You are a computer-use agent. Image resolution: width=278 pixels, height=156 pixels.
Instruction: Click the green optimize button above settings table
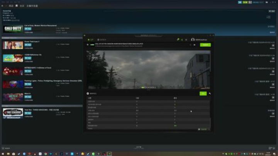pyautogui.click(x=203, y=93)
